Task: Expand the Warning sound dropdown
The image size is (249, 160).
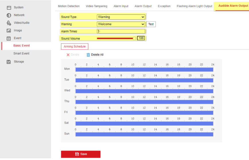Action: point(121,24)
